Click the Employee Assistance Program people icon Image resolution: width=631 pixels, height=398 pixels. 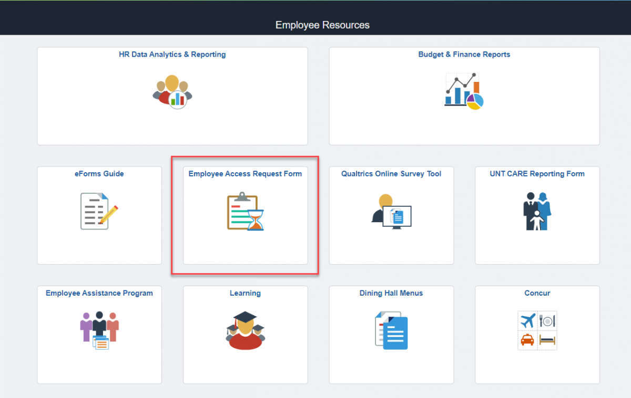(99, 331)
